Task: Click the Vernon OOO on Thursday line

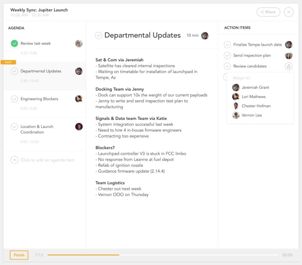Action: (x=122, y=195)
